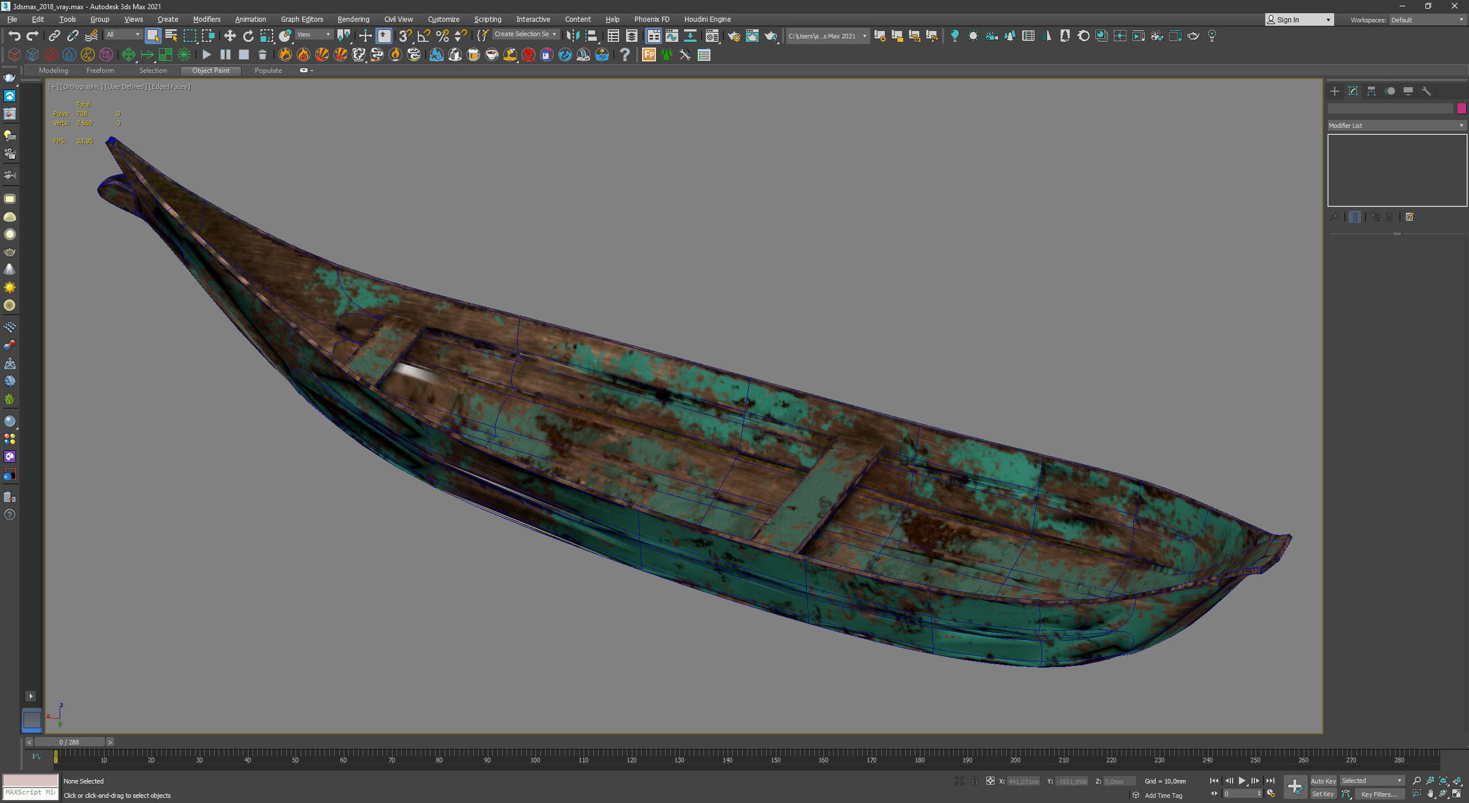Open the Hierarchy panel tab icon
Screen dimensions: 1469x803
coord(1371,91)
